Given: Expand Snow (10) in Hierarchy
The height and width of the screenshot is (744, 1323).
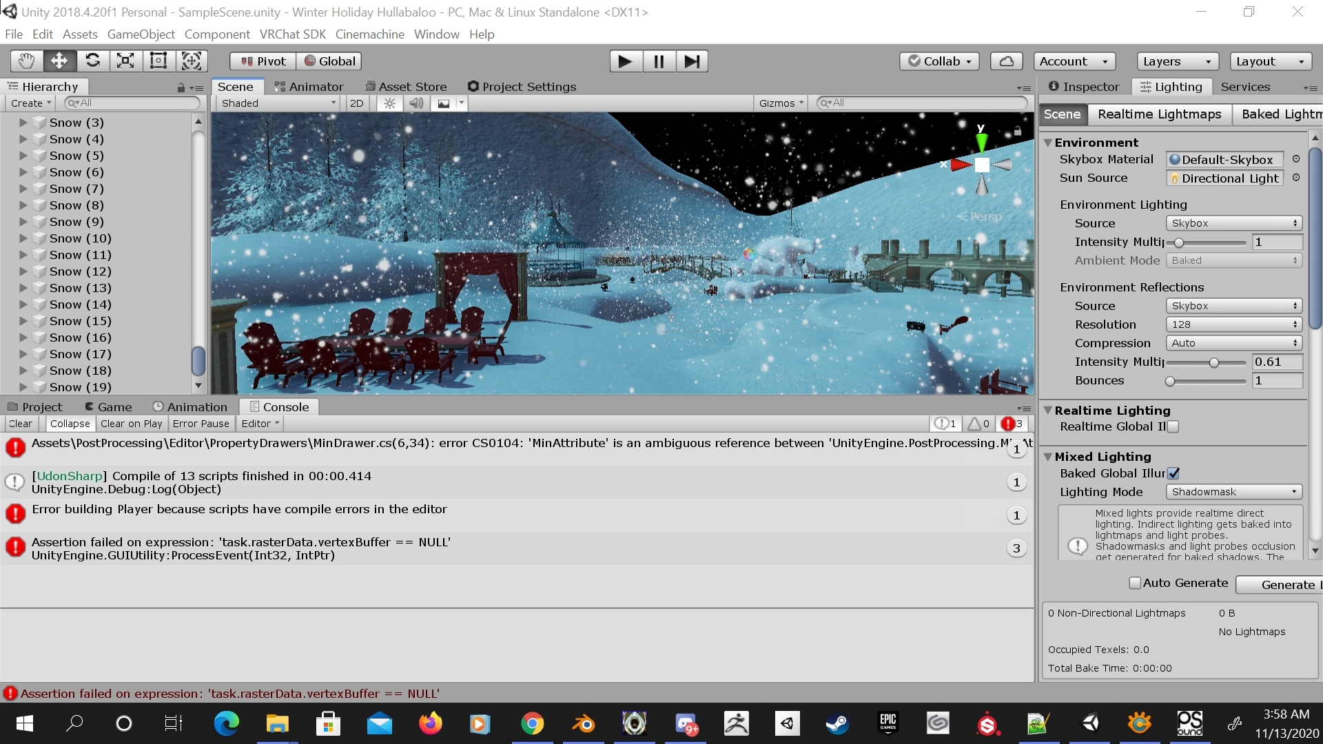Looking at the screenshot, I should pyautogui.click(x=23, y=238).
